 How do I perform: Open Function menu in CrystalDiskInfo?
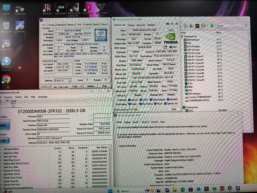(x=8, y=97)
